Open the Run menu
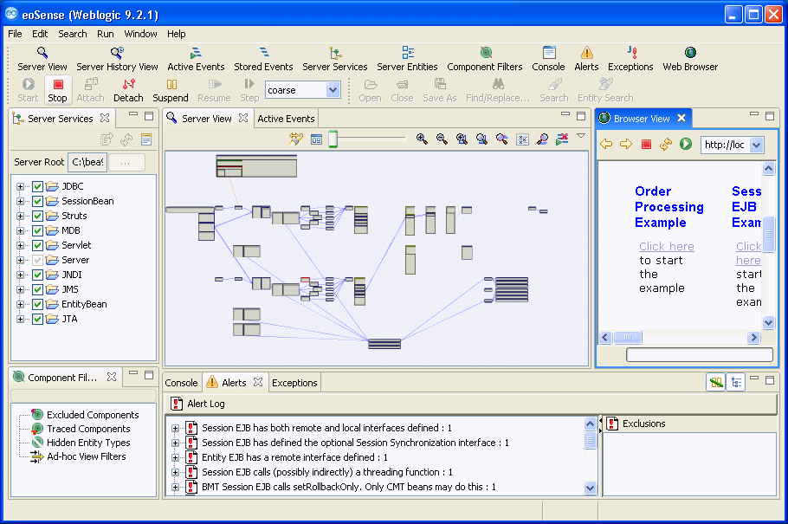The image size is (788, 524). click(x=106, y=34)
